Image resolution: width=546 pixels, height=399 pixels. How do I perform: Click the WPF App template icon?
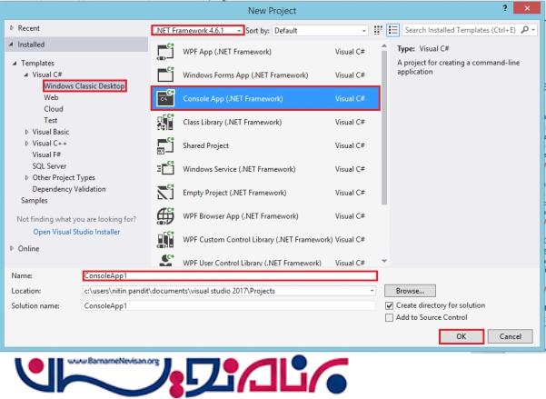[x=165, y=52]
